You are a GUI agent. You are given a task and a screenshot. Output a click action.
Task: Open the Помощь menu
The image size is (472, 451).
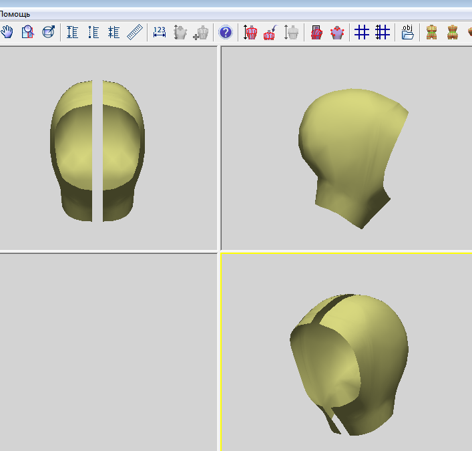[15, 14]
